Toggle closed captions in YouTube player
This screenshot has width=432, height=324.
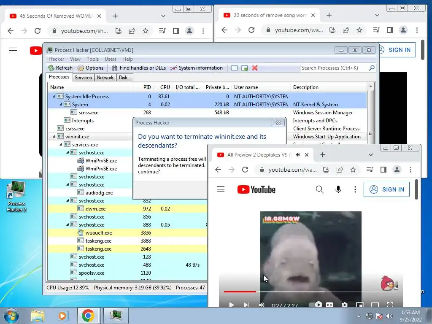(x=329, y=305)
